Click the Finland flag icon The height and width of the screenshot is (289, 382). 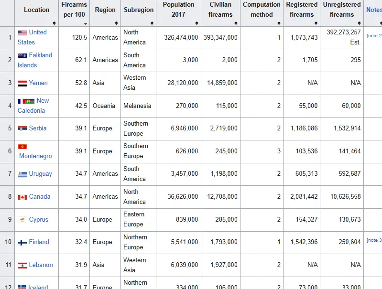click(x=22, y=242)
